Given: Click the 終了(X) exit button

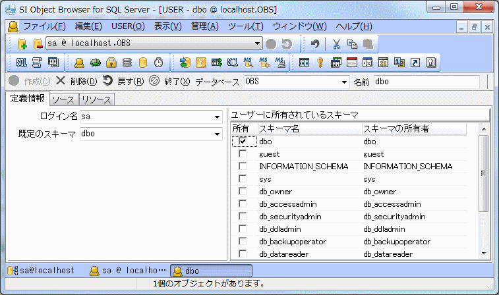Looking at the screenshot, I should pos(170,82).
